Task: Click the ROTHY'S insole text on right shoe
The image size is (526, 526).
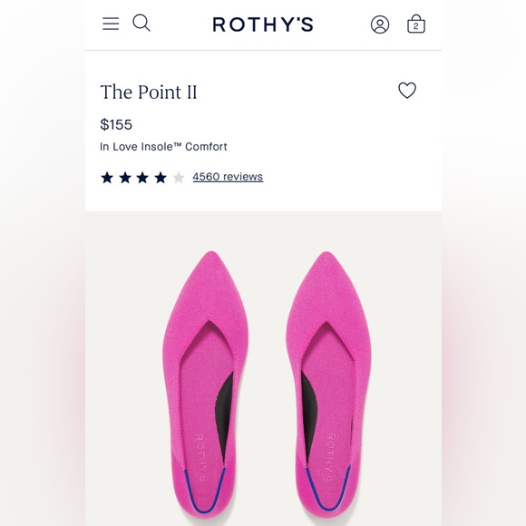Action: 329,456
